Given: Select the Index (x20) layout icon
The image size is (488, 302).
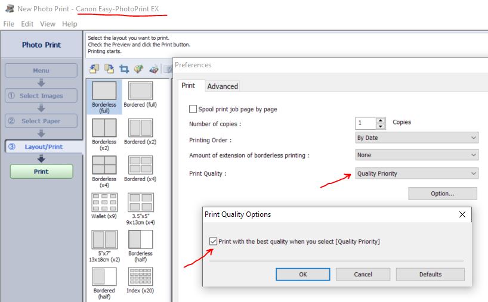Looking at the screenshot, I should tap(140, 276).
